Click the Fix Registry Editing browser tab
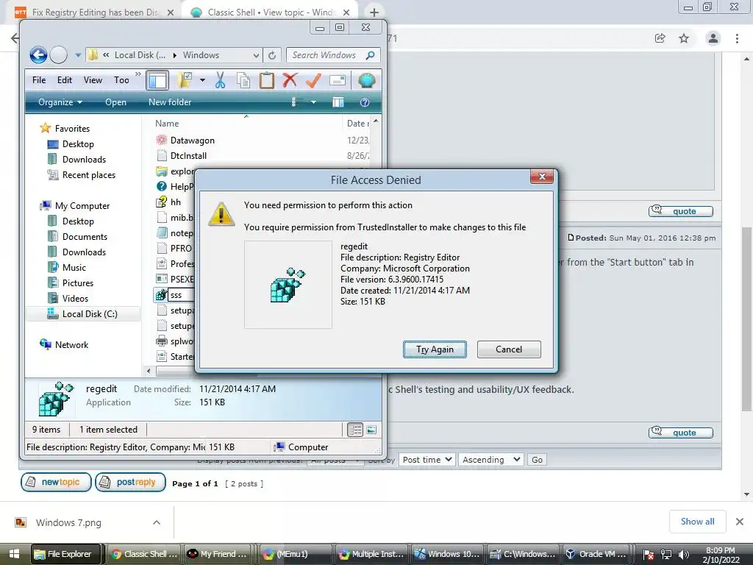753x565 pixels. click(x=94, y=13)
